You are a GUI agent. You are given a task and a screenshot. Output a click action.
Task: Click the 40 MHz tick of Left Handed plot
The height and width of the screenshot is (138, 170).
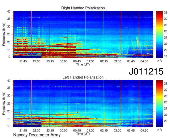(9, 81)
